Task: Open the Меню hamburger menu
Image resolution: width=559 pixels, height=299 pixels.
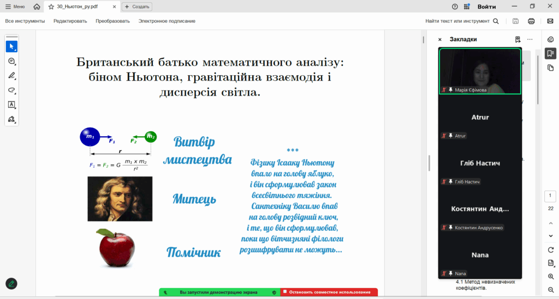Action: (15, 7)
